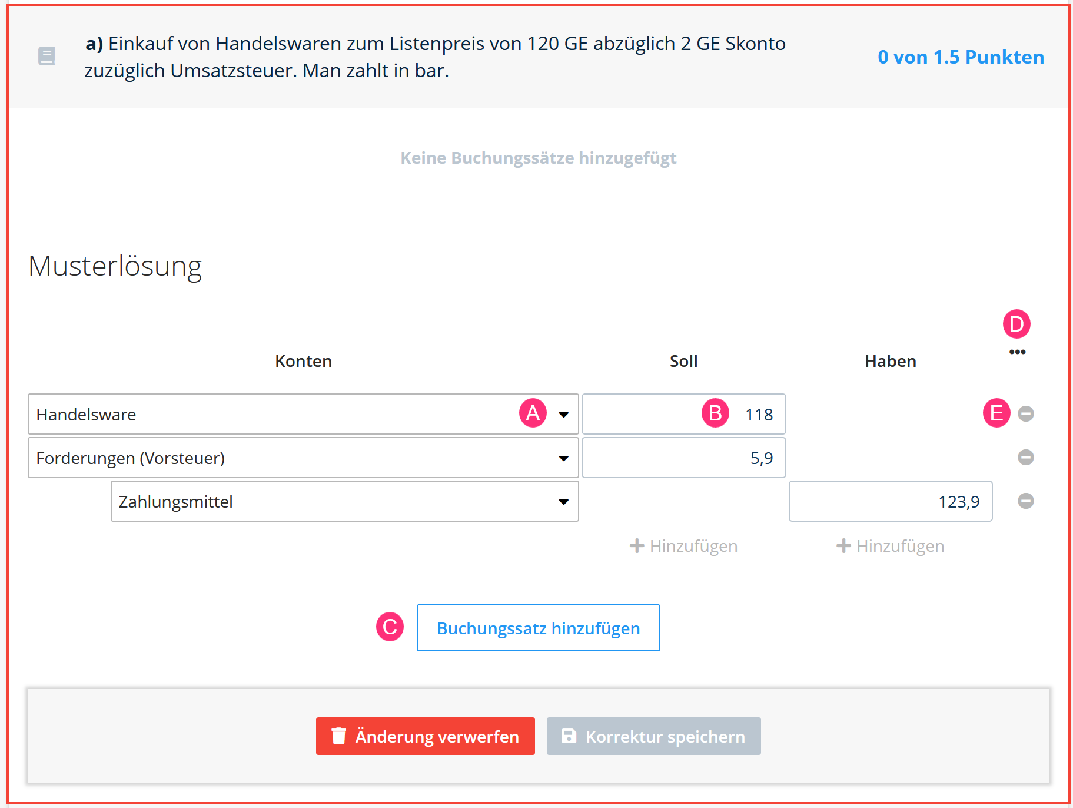Image resolution: width=1073 pixels, height=808 pixels.
Task: Open the Zahlungsmittel account dropdown
Action: click(x=345, y=501)
